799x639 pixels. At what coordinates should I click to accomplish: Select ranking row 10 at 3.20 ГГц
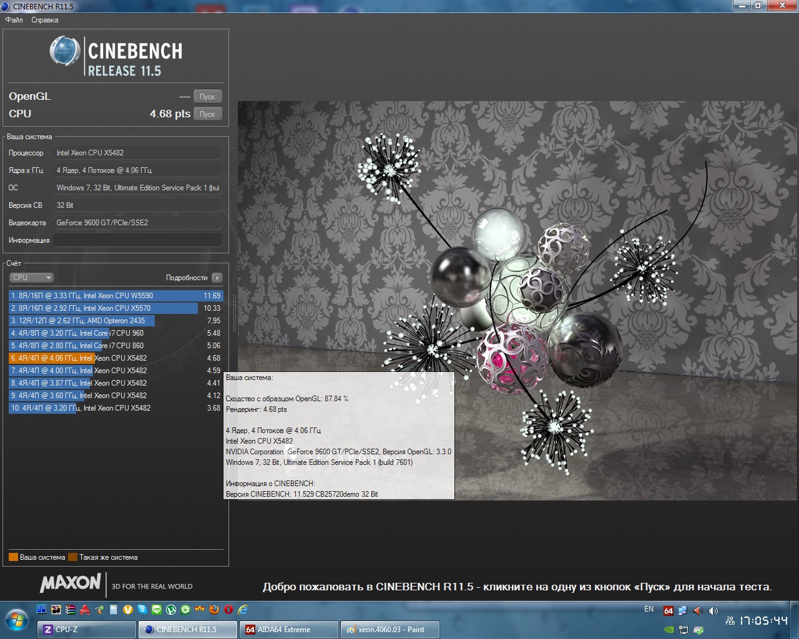click(115, 408)
